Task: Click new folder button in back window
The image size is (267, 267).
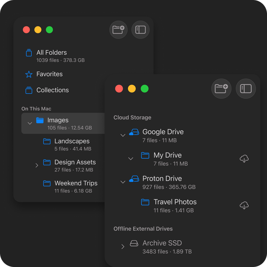Action: [118, 30]
